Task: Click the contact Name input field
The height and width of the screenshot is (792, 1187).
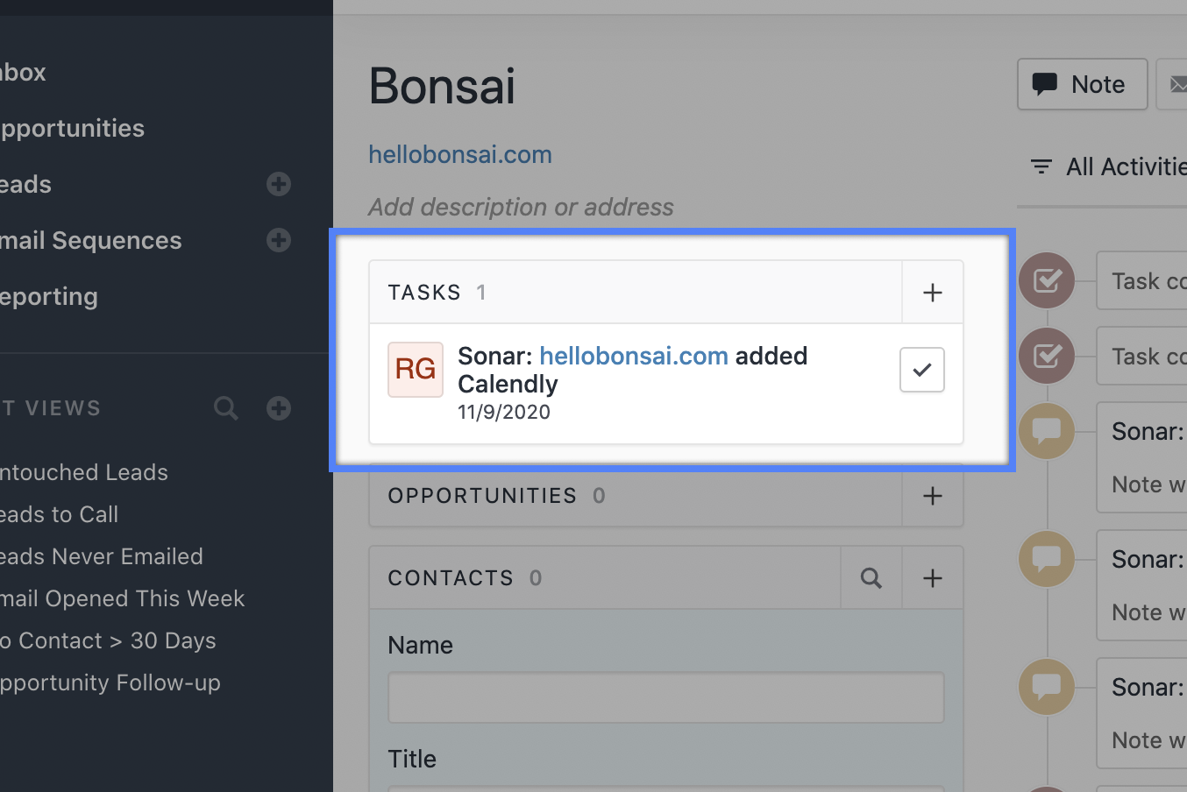Action: click(x=666, y=697)
